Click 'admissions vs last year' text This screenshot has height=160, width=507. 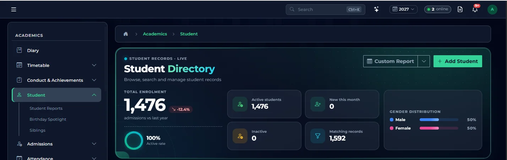click(146, 118)
